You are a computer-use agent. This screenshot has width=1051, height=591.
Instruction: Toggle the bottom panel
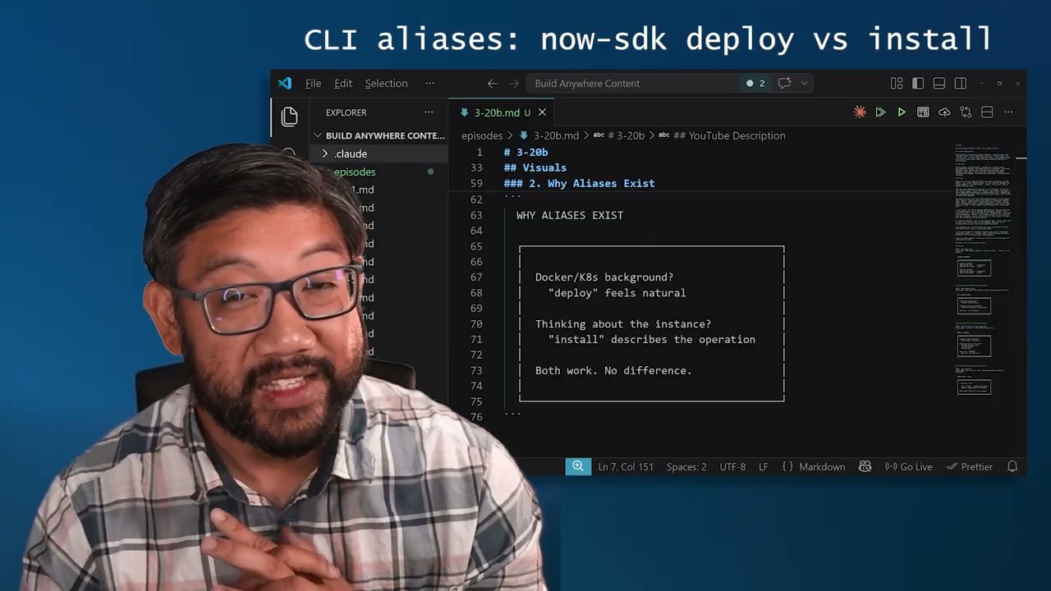click(x=939, y=83)
